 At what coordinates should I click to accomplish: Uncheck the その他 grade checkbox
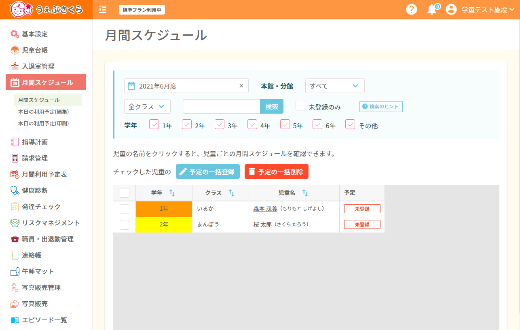click(350, 124)
